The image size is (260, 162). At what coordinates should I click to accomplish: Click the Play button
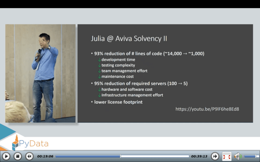click(x=6, y=156)
